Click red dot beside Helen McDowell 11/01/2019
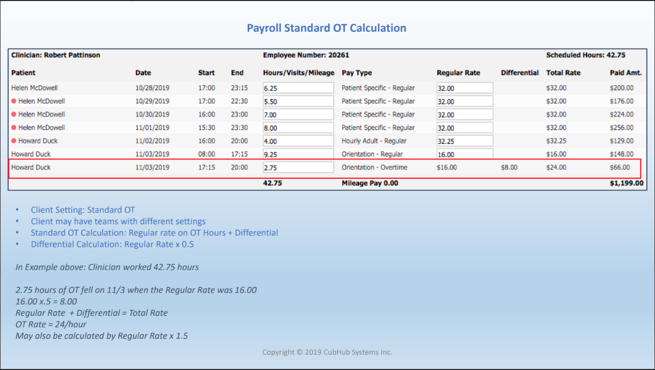The image size is (655, 370). (14, 128)
